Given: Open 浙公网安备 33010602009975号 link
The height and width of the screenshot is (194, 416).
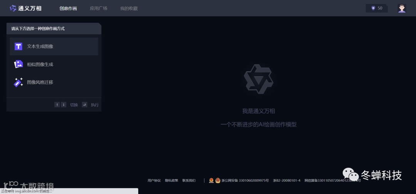Looking at the screenshot, I should (x=245, y=181).
